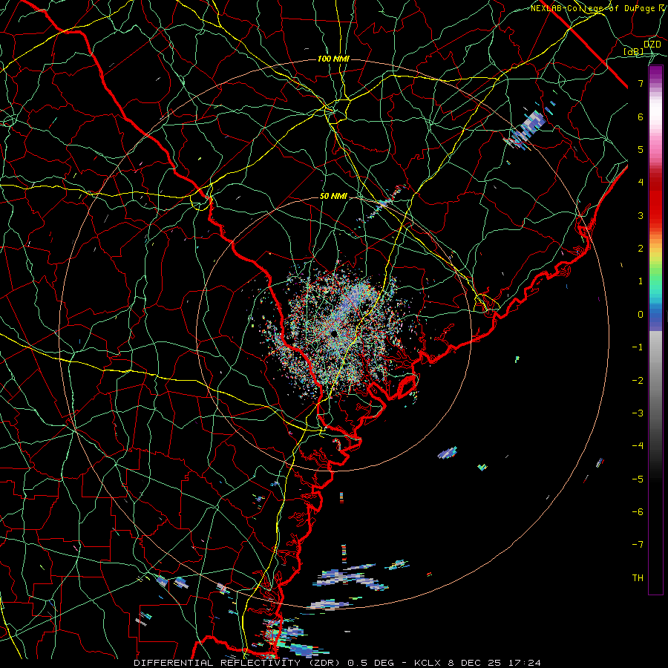Screen dimensions: 668x668
Task: Click the 7 value on color scale
Action: coord(641,83)
